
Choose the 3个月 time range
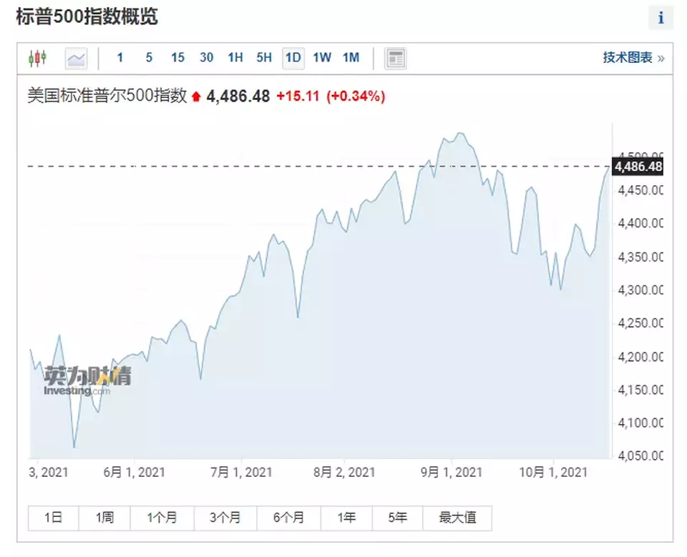[x=225, y=518]
